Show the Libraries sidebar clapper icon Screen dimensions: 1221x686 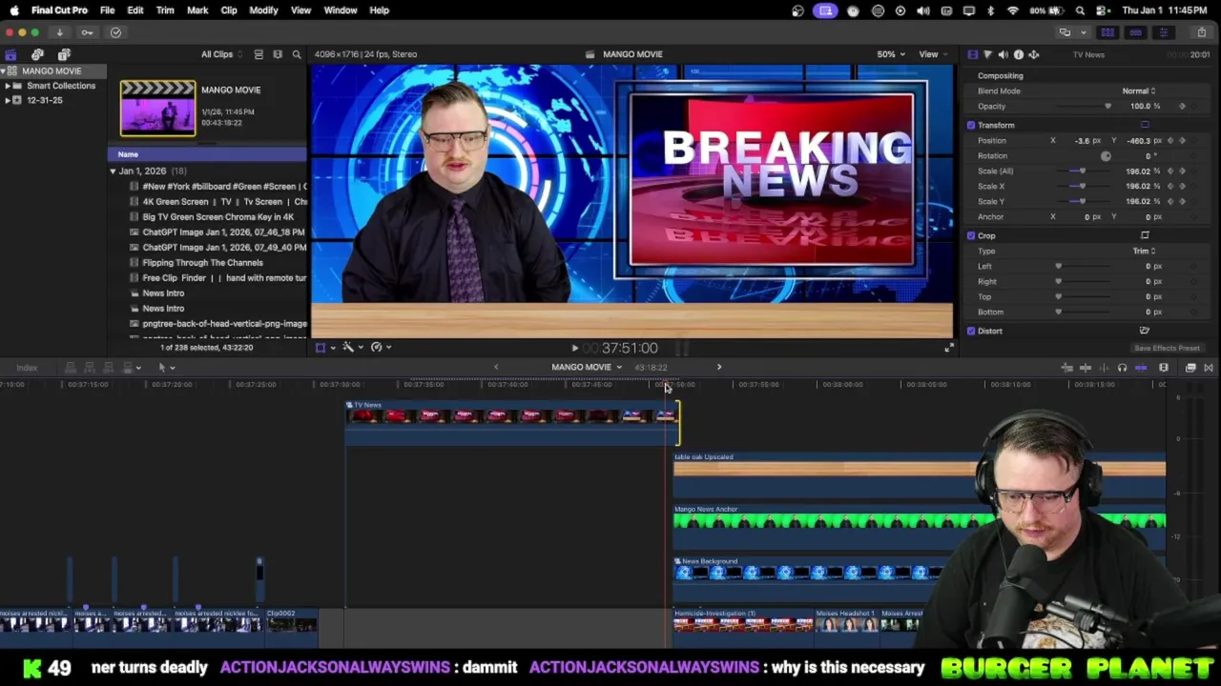pos(10,54)
